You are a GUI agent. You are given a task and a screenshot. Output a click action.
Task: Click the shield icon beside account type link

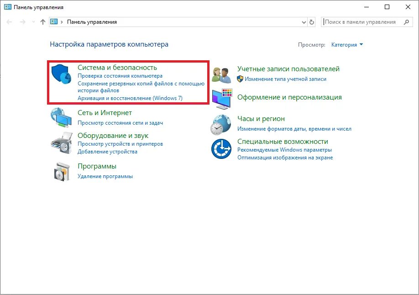[x=240, y=79]
